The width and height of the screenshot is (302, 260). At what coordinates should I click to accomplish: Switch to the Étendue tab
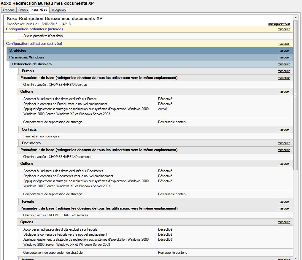pos(9,10)
